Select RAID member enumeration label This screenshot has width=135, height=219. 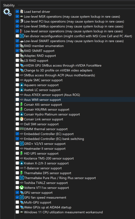(44, 46)
